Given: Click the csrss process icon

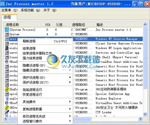Looking at the screenshot, I should 7,43.
